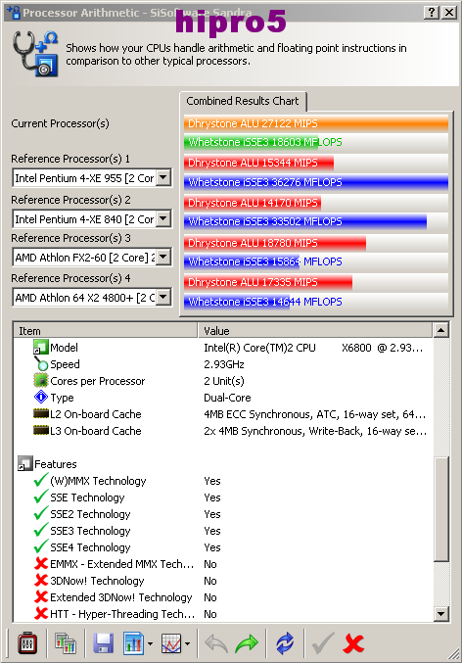The image size is (462, 663).
Task: Close the Processor Arithmetic window
Action: coord(449,13)
